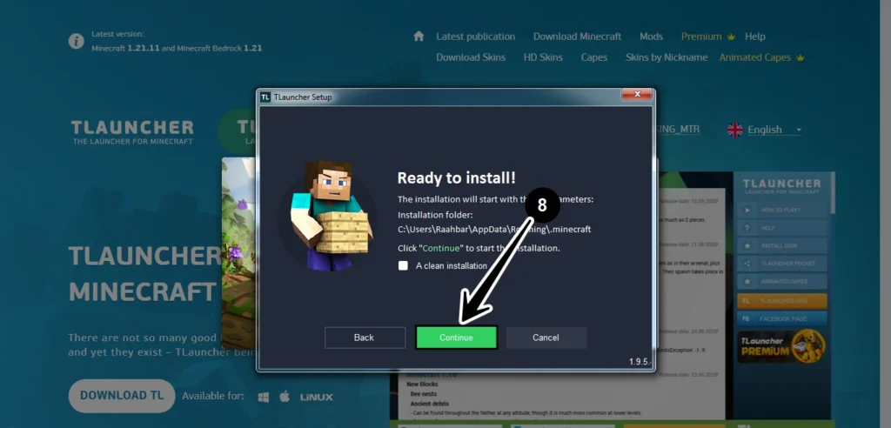Open the Animated Capes menu link
This screenshot has height=428, width=891.
(x=754, y=57)
